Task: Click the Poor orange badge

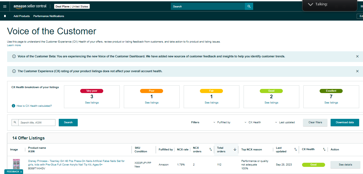Action: tap(152, 91)
